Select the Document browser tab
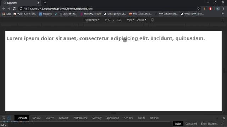 tap(21, 3)
